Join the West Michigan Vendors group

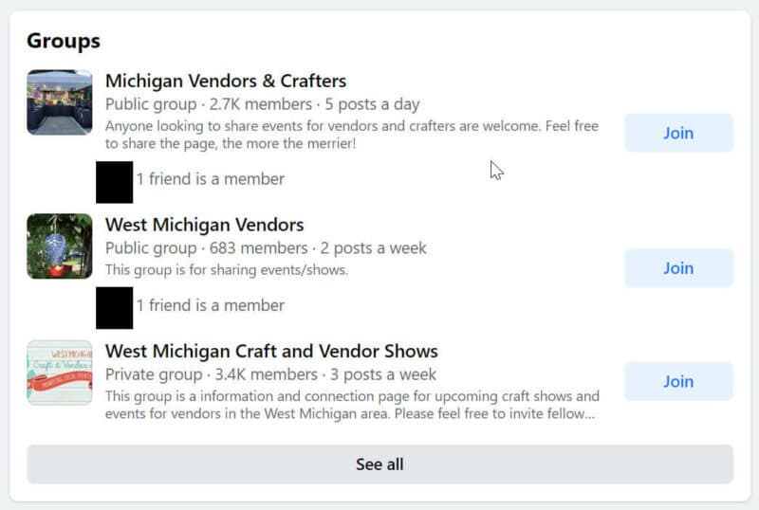pyautogui.click(x=677, y=268)
